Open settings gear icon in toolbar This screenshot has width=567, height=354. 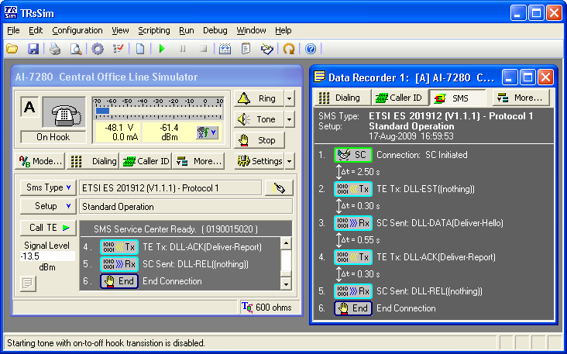[x=98, y=49]
